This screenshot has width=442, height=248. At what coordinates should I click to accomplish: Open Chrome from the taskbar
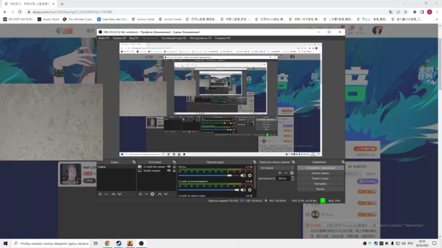(107, 243)
